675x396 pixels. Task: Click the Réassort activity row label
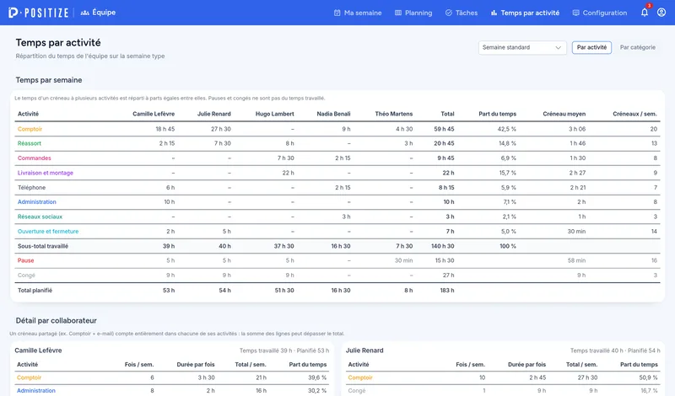(30, 143)
